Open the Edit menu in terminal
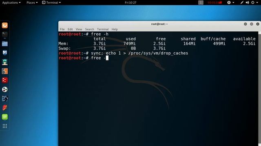261x146 pixels. pyautogui.click(x=70, y=29)
